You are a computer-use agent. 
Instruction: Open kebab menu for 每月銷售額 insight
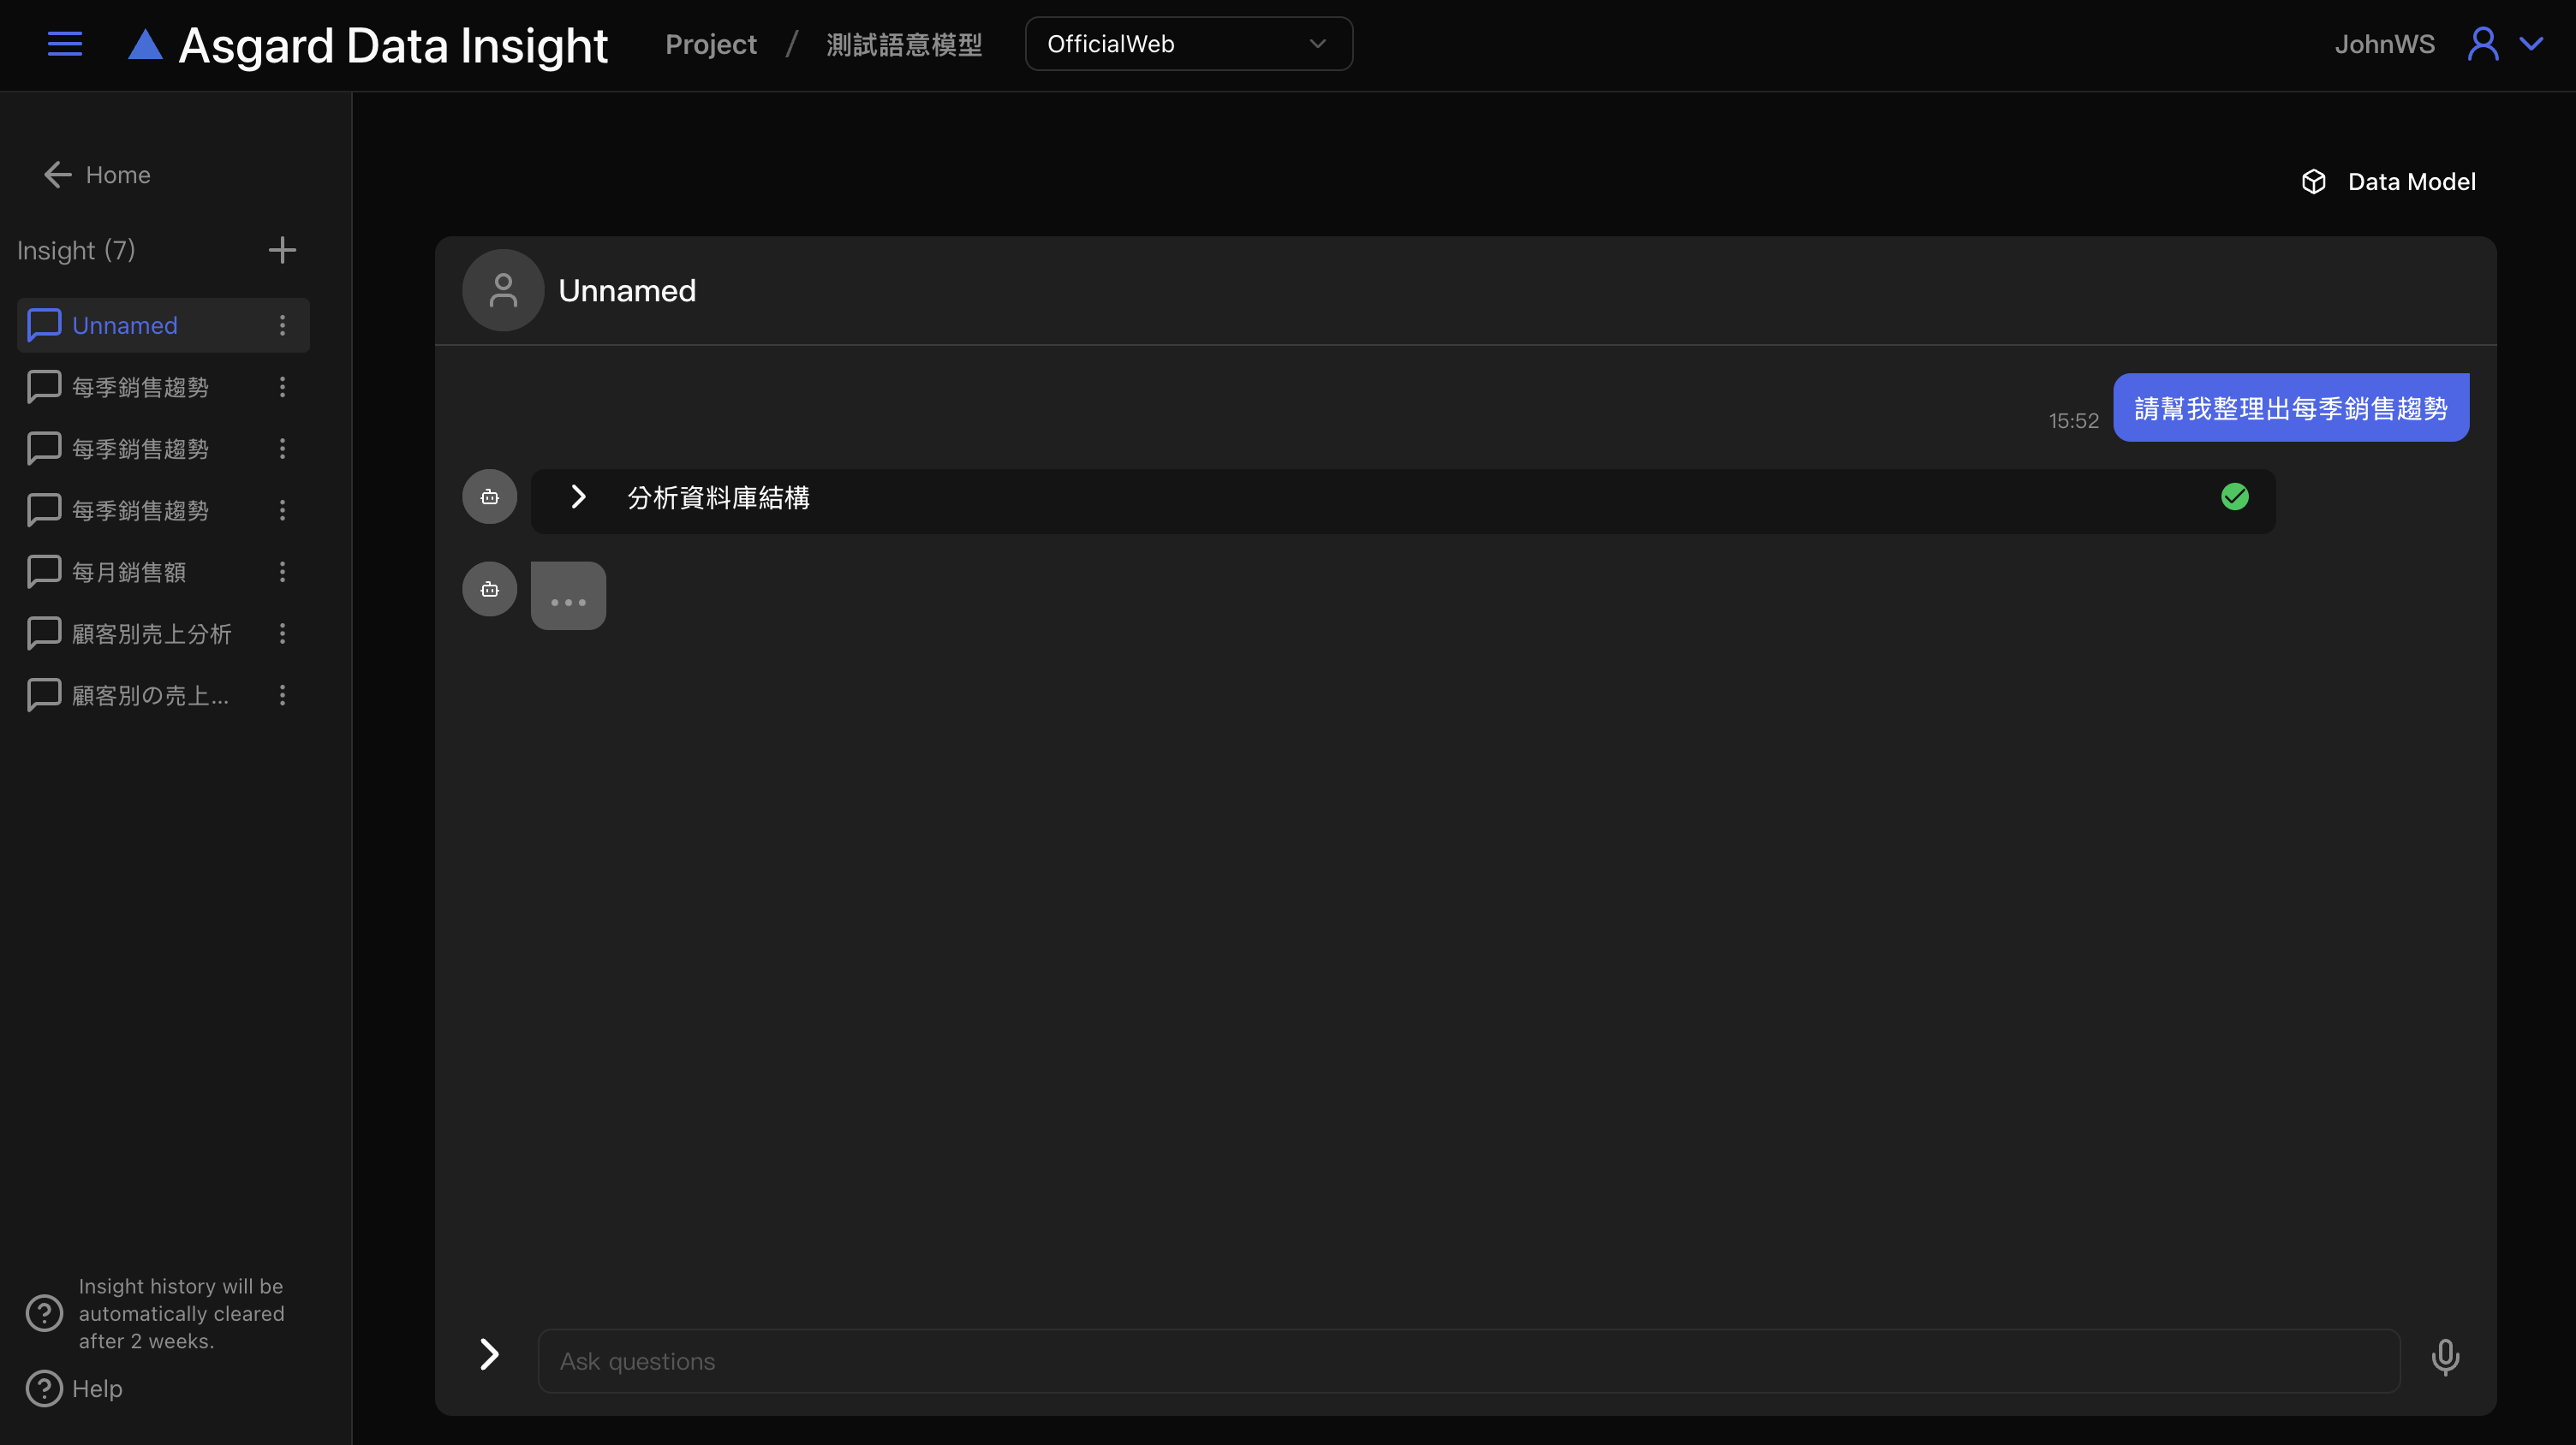pos(282,573)
